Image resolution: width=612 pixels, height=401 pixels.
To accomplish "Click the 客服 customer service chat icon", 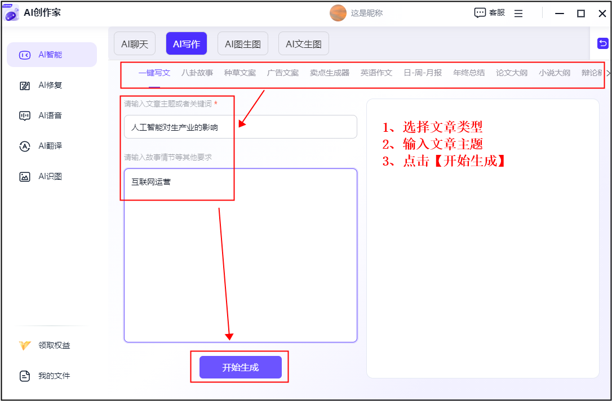I will pyautogui.click(x=480, y=13).
